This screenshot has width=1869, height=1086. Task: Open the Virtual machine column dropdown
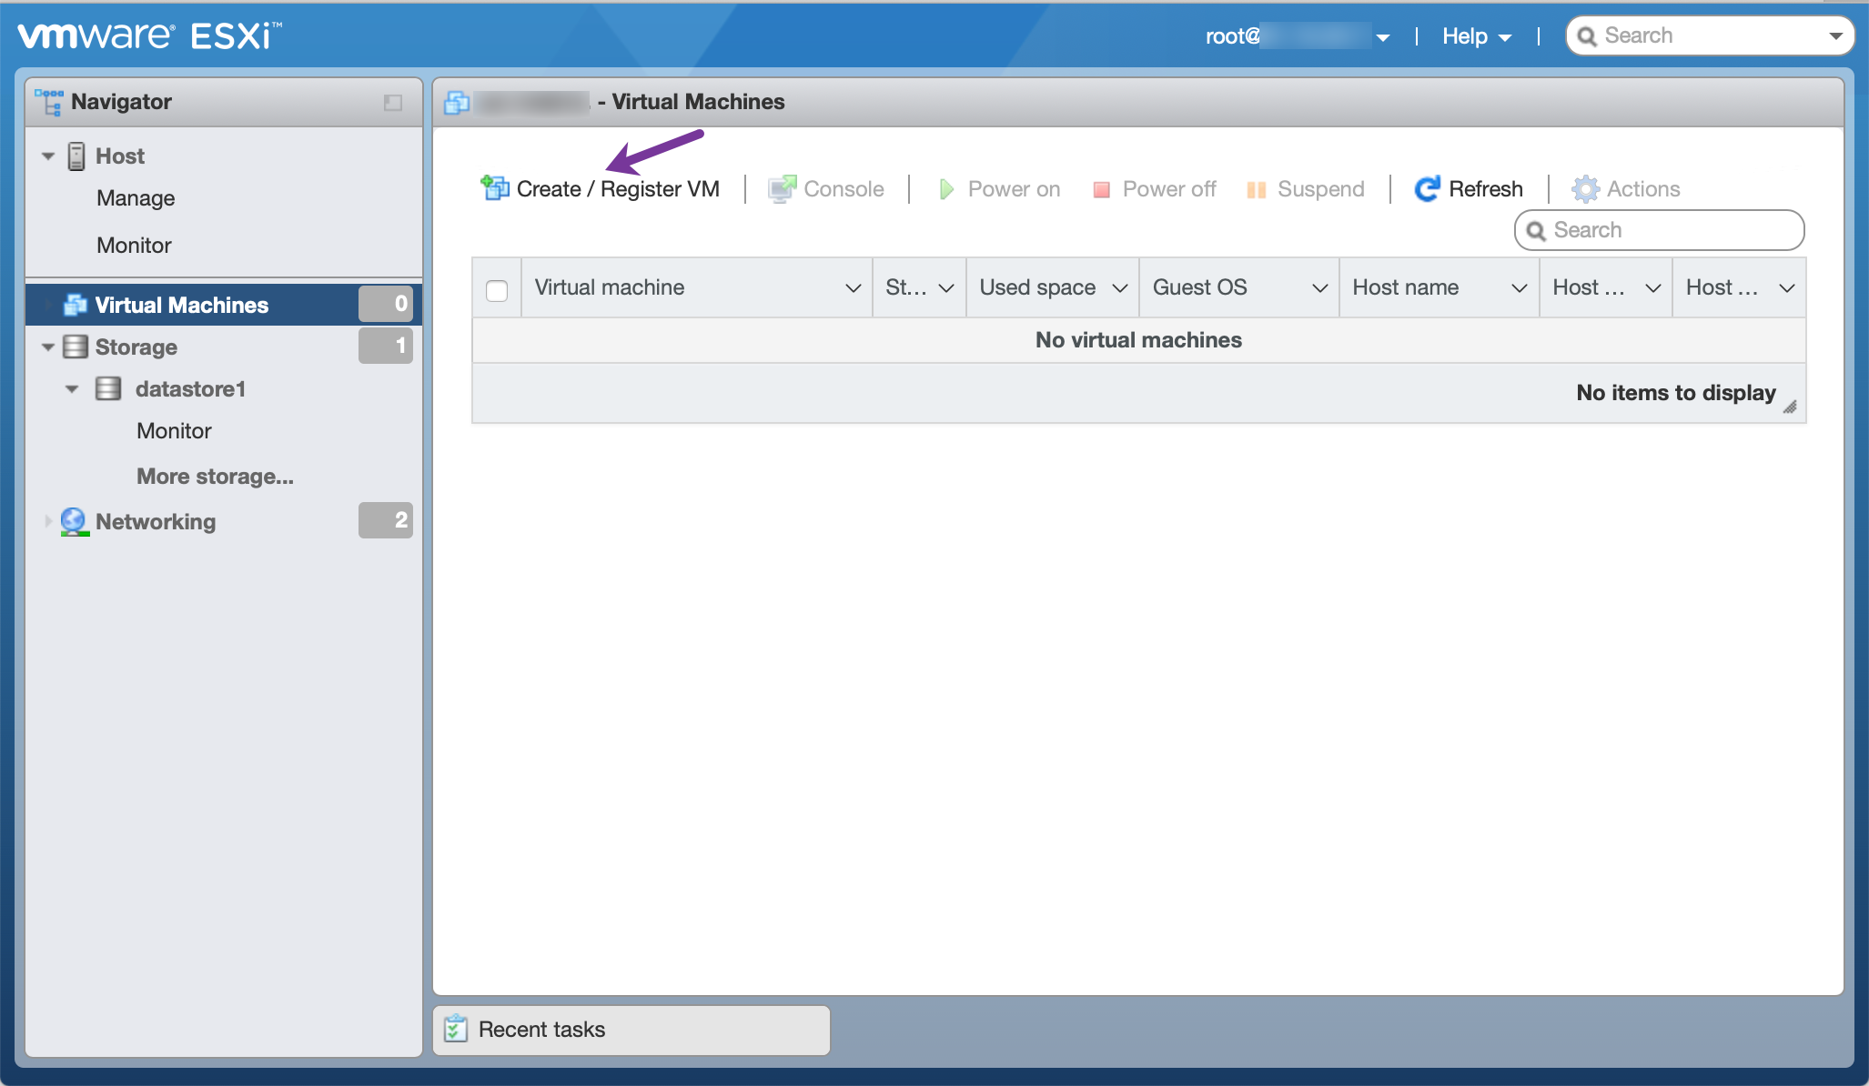(x=853, y=288)
